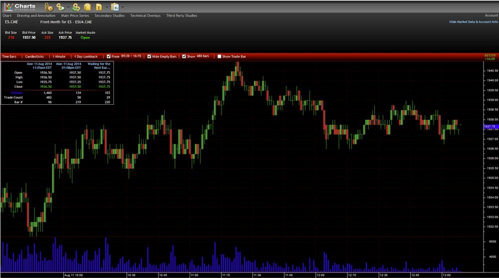Open the Time Bars dropdown

[9, 56]
